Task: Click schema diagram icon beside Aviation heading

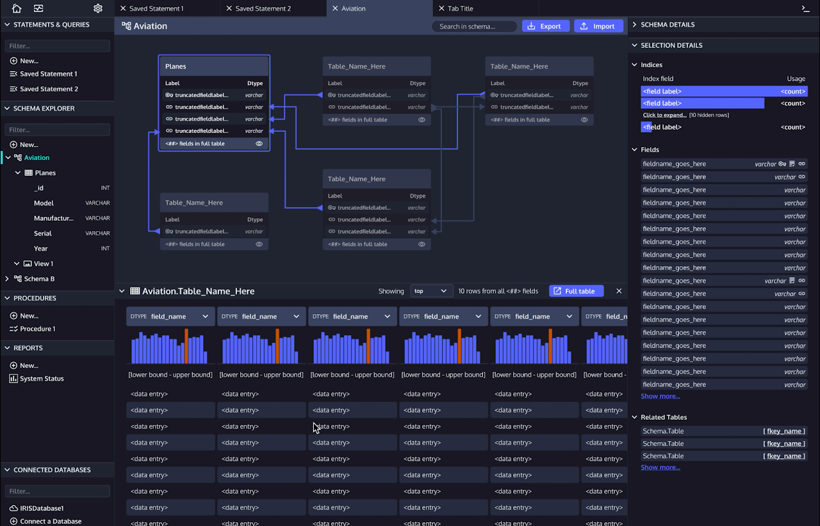Action: click(126, 26)
